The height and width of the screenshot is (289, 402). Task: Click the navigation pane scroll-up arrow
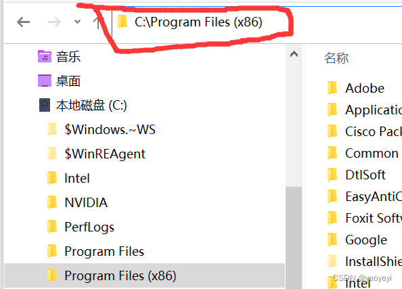tap(294, 54)
